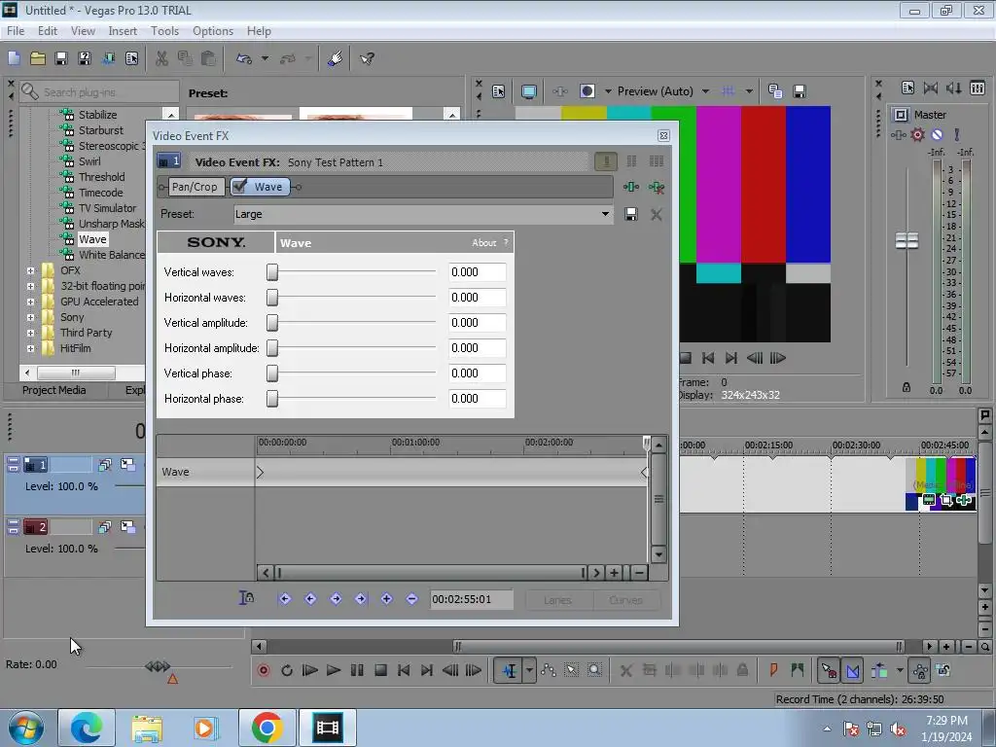The height and width of the screenshot is (747, 996).
Task: Expand the HitFilm folder
Action: pyautogui.click(x=30, y=349)
